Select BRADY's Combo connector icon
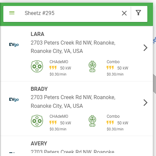 pyautogui.click(x=92, y=121)
